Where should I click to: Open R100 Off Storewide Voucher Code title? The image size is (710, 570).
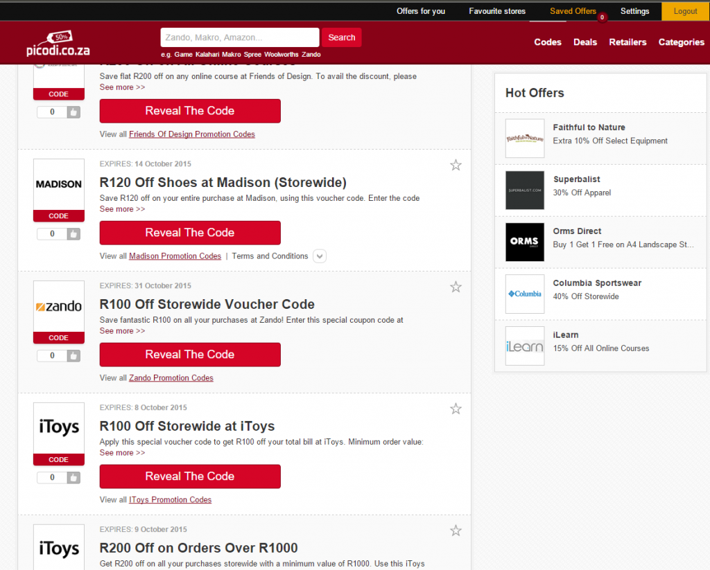pyautogui.click(x=207, y=304)
